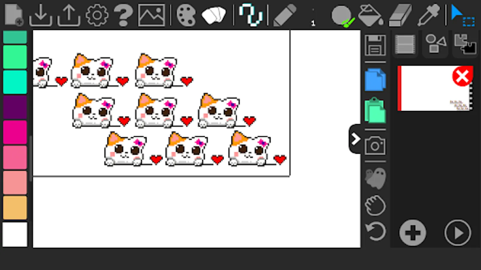The height and width of the screenshot is (270, 481).
Task: Select the arrow selection tool
Action: [463, 15]
